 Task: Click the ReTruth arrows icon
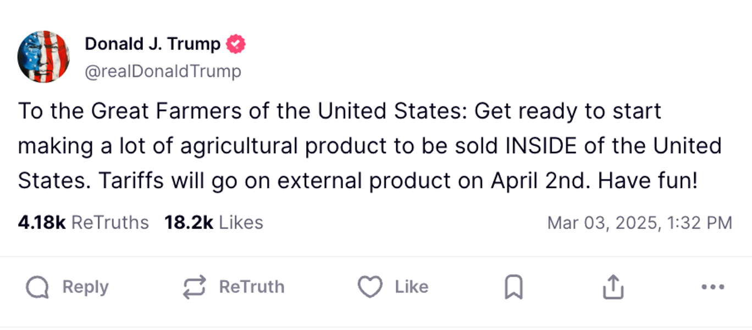tap(194, 287)
